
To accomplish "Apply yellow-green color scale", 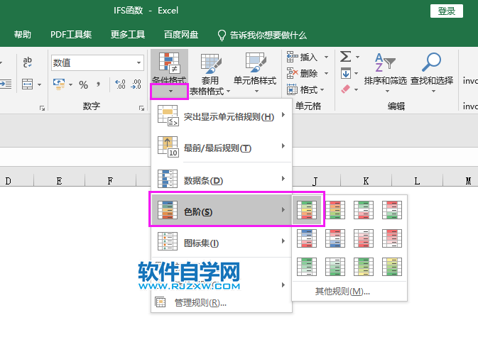I will point(392,267).
